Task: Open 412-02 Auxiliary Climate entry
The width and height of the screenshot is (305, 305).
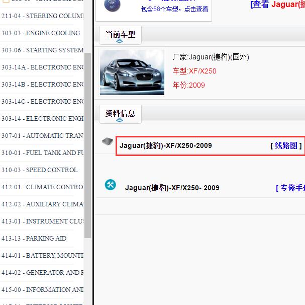Action: 43,204
